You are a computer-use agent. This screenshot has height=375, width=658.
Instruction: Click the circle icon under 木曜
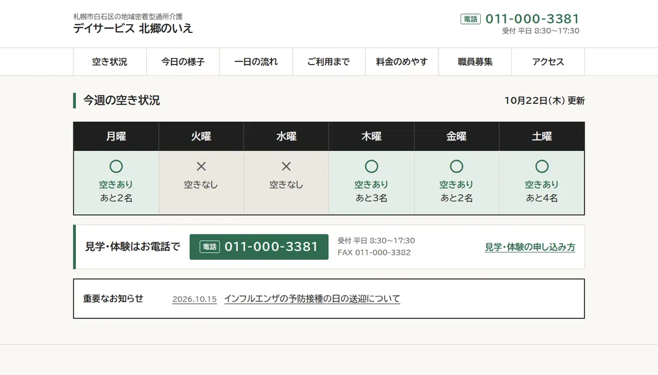[x=371, y=167]
